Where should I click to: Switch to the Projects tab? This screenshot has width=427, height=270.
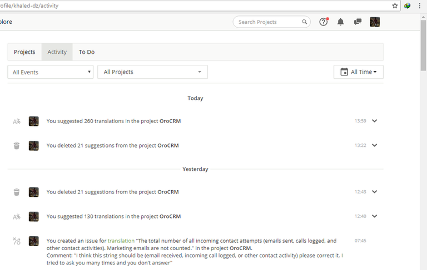coord(24,52)
